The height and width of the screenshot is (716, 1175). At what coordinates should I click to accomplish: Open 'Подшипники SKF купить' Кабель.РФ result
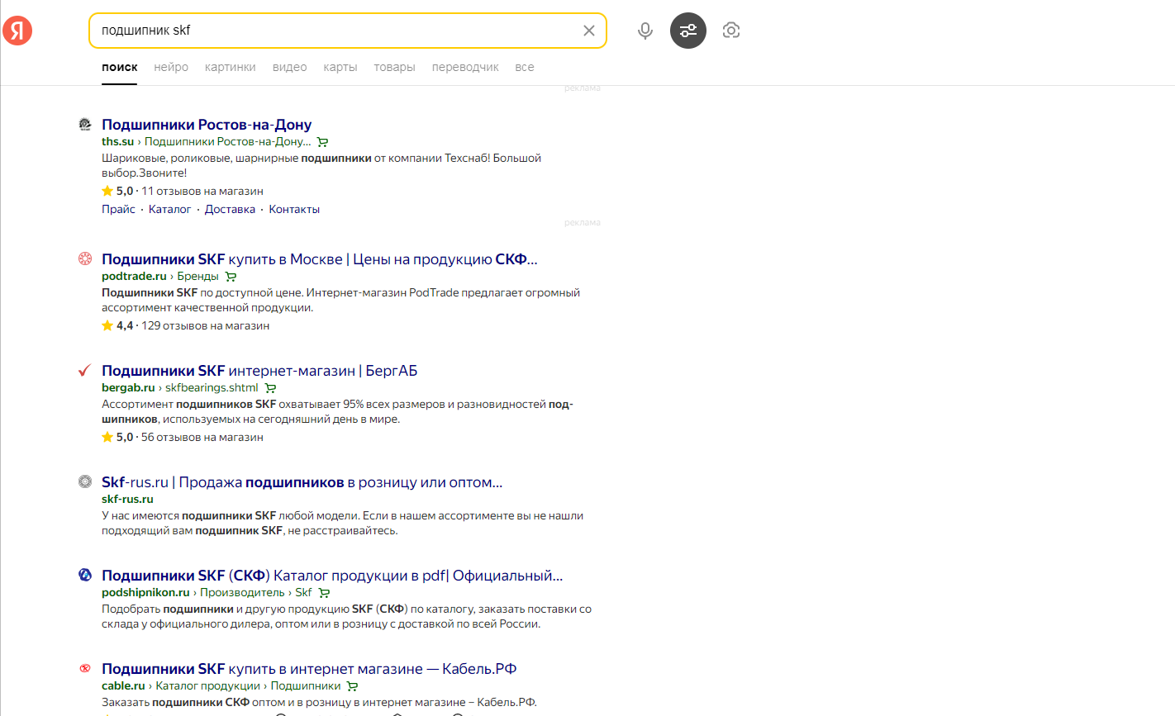(309, 669)
